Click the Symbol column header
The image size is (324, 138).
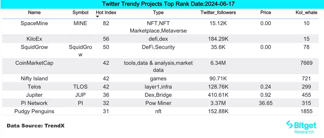pos(80,12)
